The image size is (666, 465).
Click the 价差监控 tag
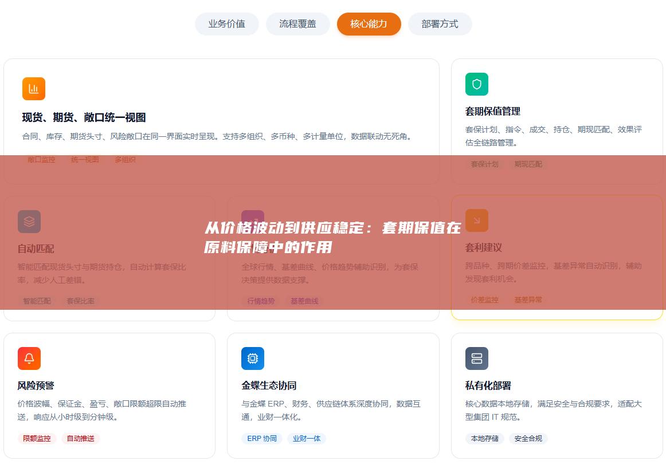(x=485, y=300)
